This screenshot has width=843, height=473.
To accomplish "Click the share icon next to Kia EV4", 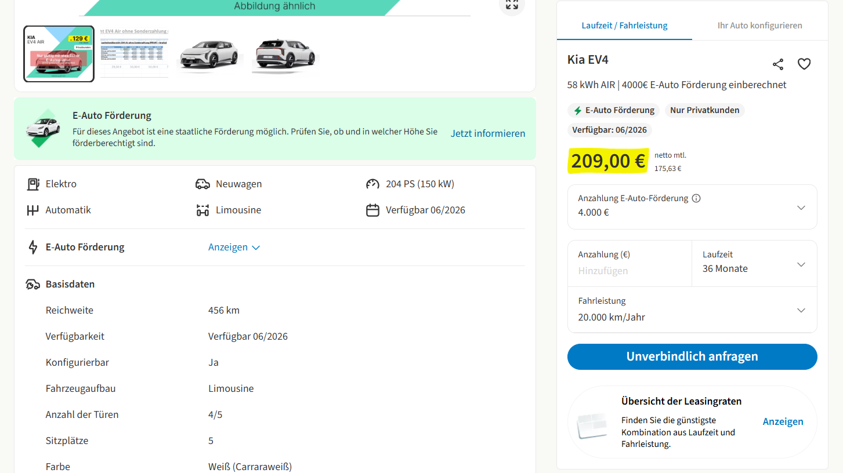I will (778, 64).
